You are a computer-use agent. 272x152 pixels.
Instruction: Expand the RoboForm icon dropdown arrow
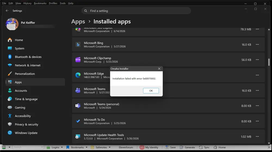pyautogui.click(x=9, y=147)
